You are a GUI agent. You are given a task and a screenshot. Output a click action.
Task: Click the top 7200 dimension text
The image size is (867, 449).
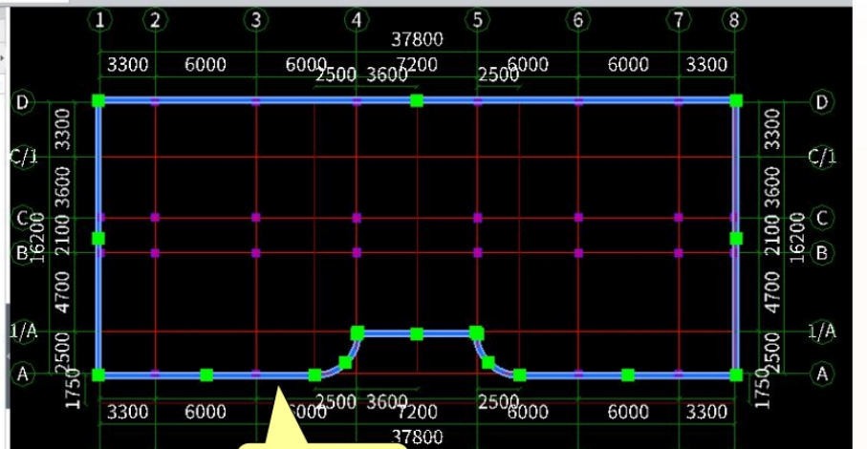pos(418,65)
